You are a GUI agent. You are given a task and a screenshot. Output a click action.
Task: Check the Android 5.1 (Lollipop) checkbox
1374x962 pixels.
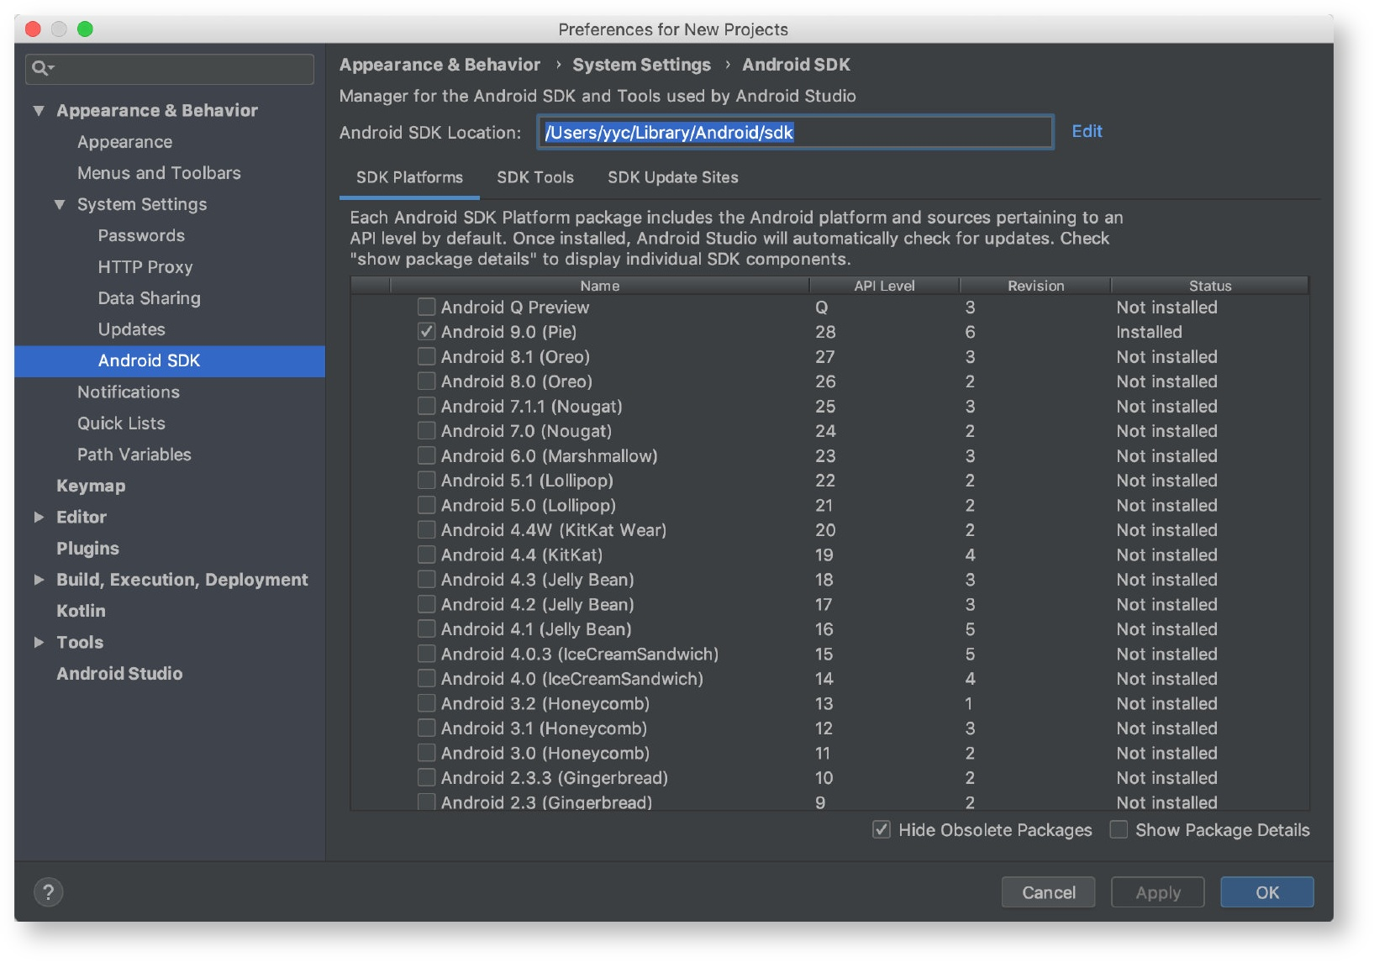tap(427, 480)
